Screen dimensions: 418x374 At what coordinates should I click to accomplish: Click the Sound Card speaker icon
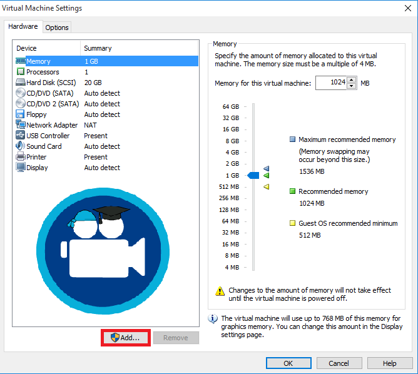(x=20, y=146)
